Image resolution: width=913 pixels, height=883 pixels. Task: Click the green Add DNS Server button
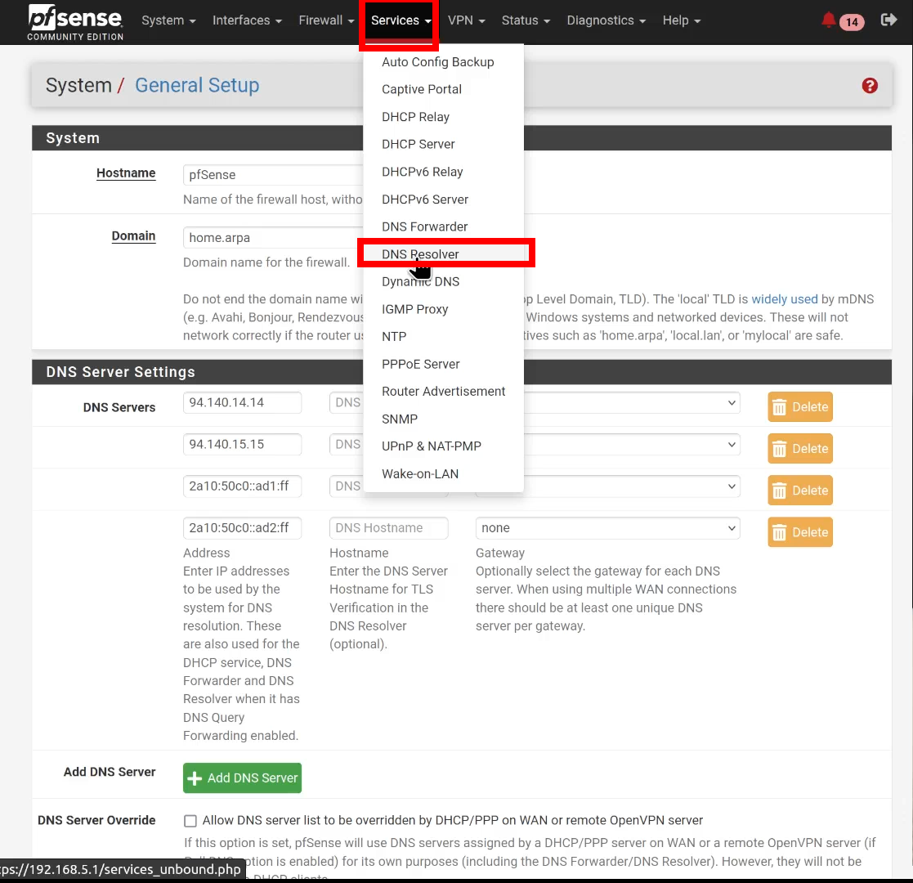coord(242,778)
